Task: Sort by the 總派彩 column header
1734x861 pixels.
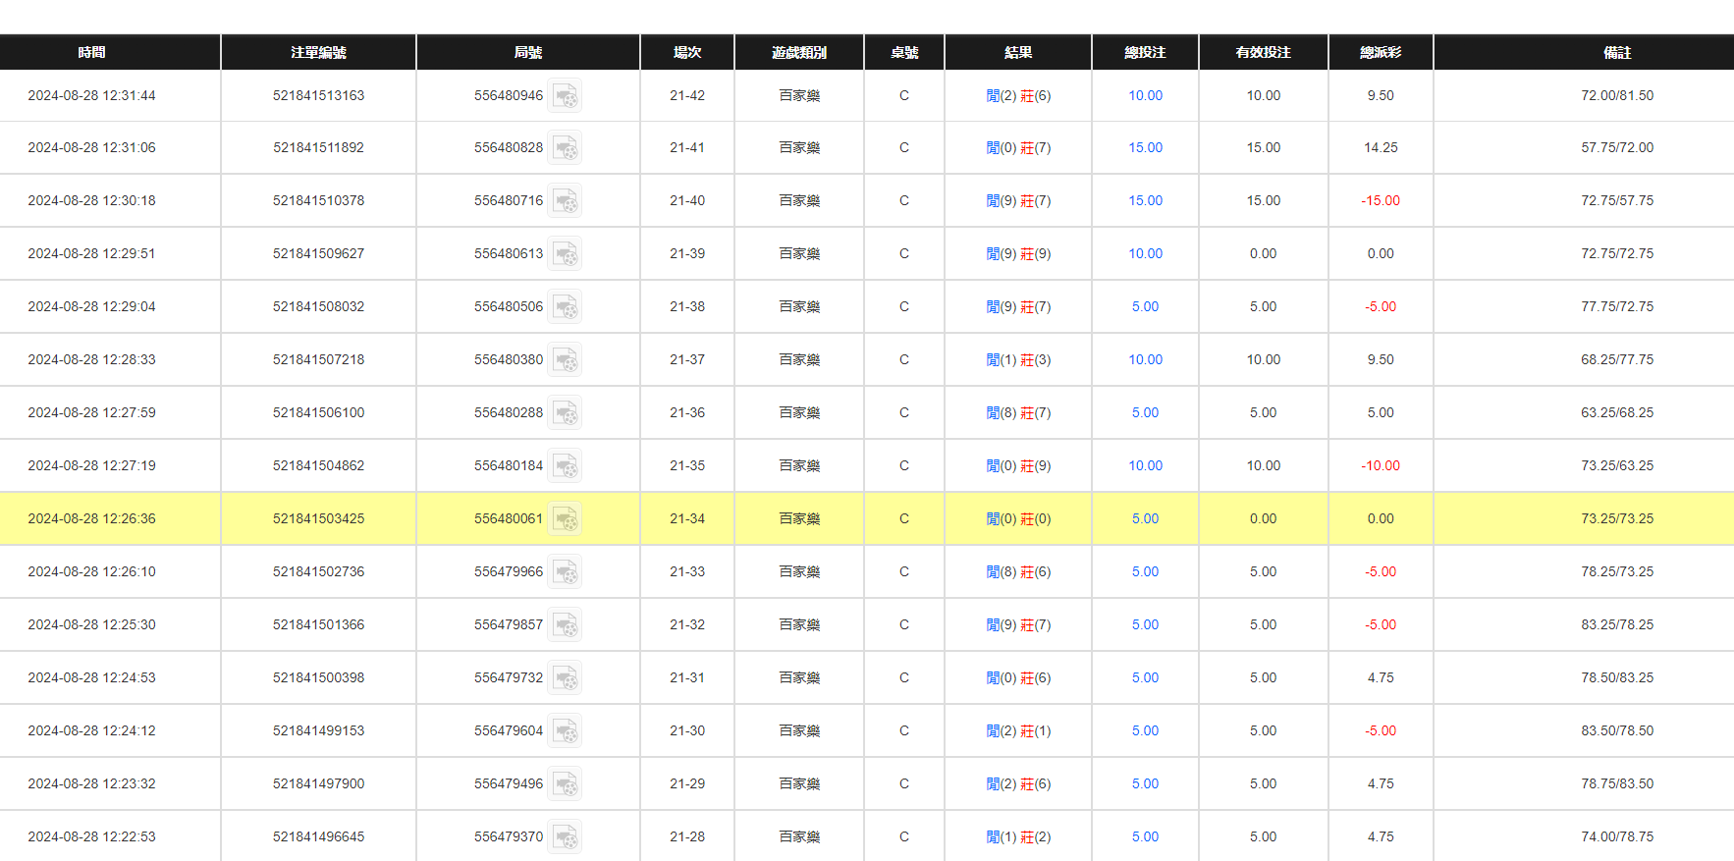Action: [1380, 53]
